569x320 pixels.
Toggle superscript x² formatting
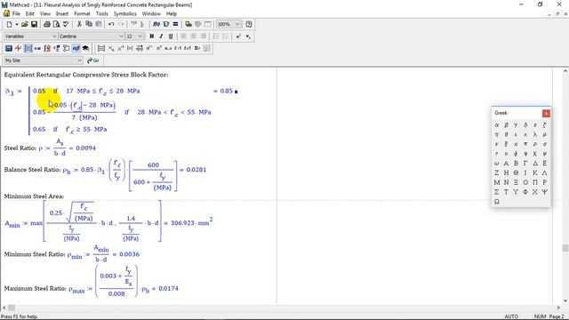pyautogui.click(x=238, y=36)
